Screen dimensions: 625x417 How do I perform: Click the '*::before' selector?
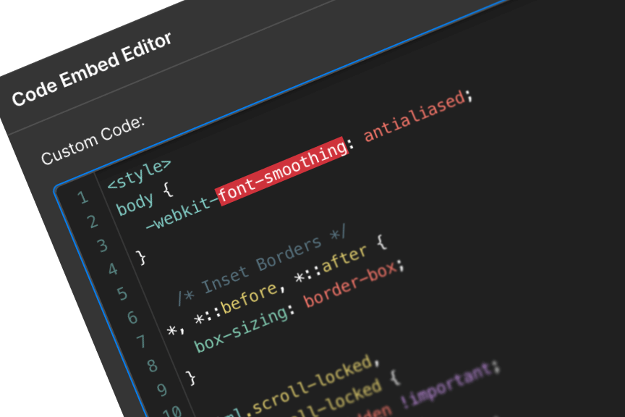coord(236,304)
